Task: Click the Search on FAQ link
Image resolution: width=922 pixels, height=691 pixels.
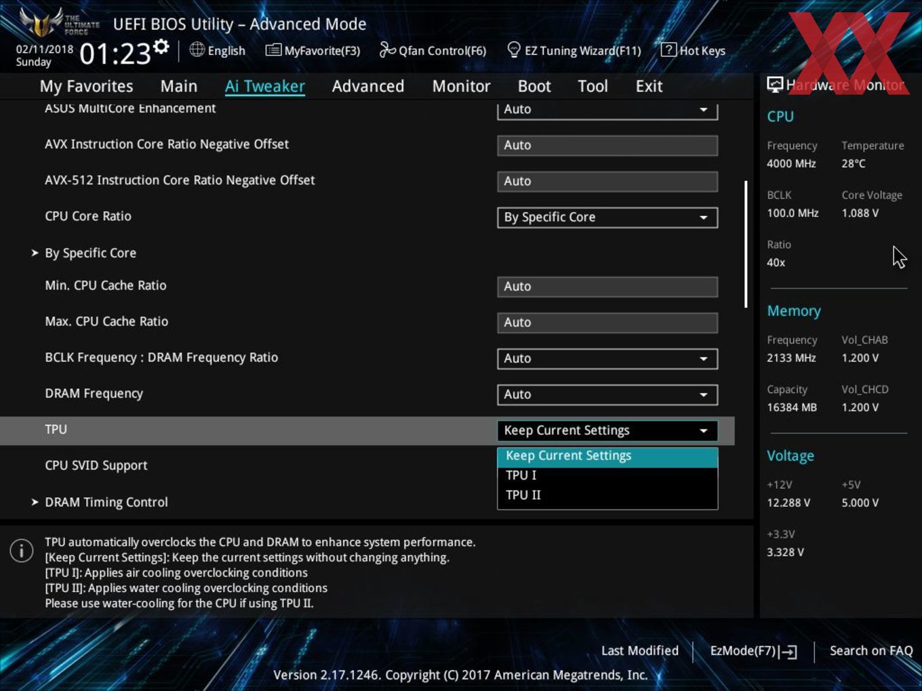Action: (871, 650)
